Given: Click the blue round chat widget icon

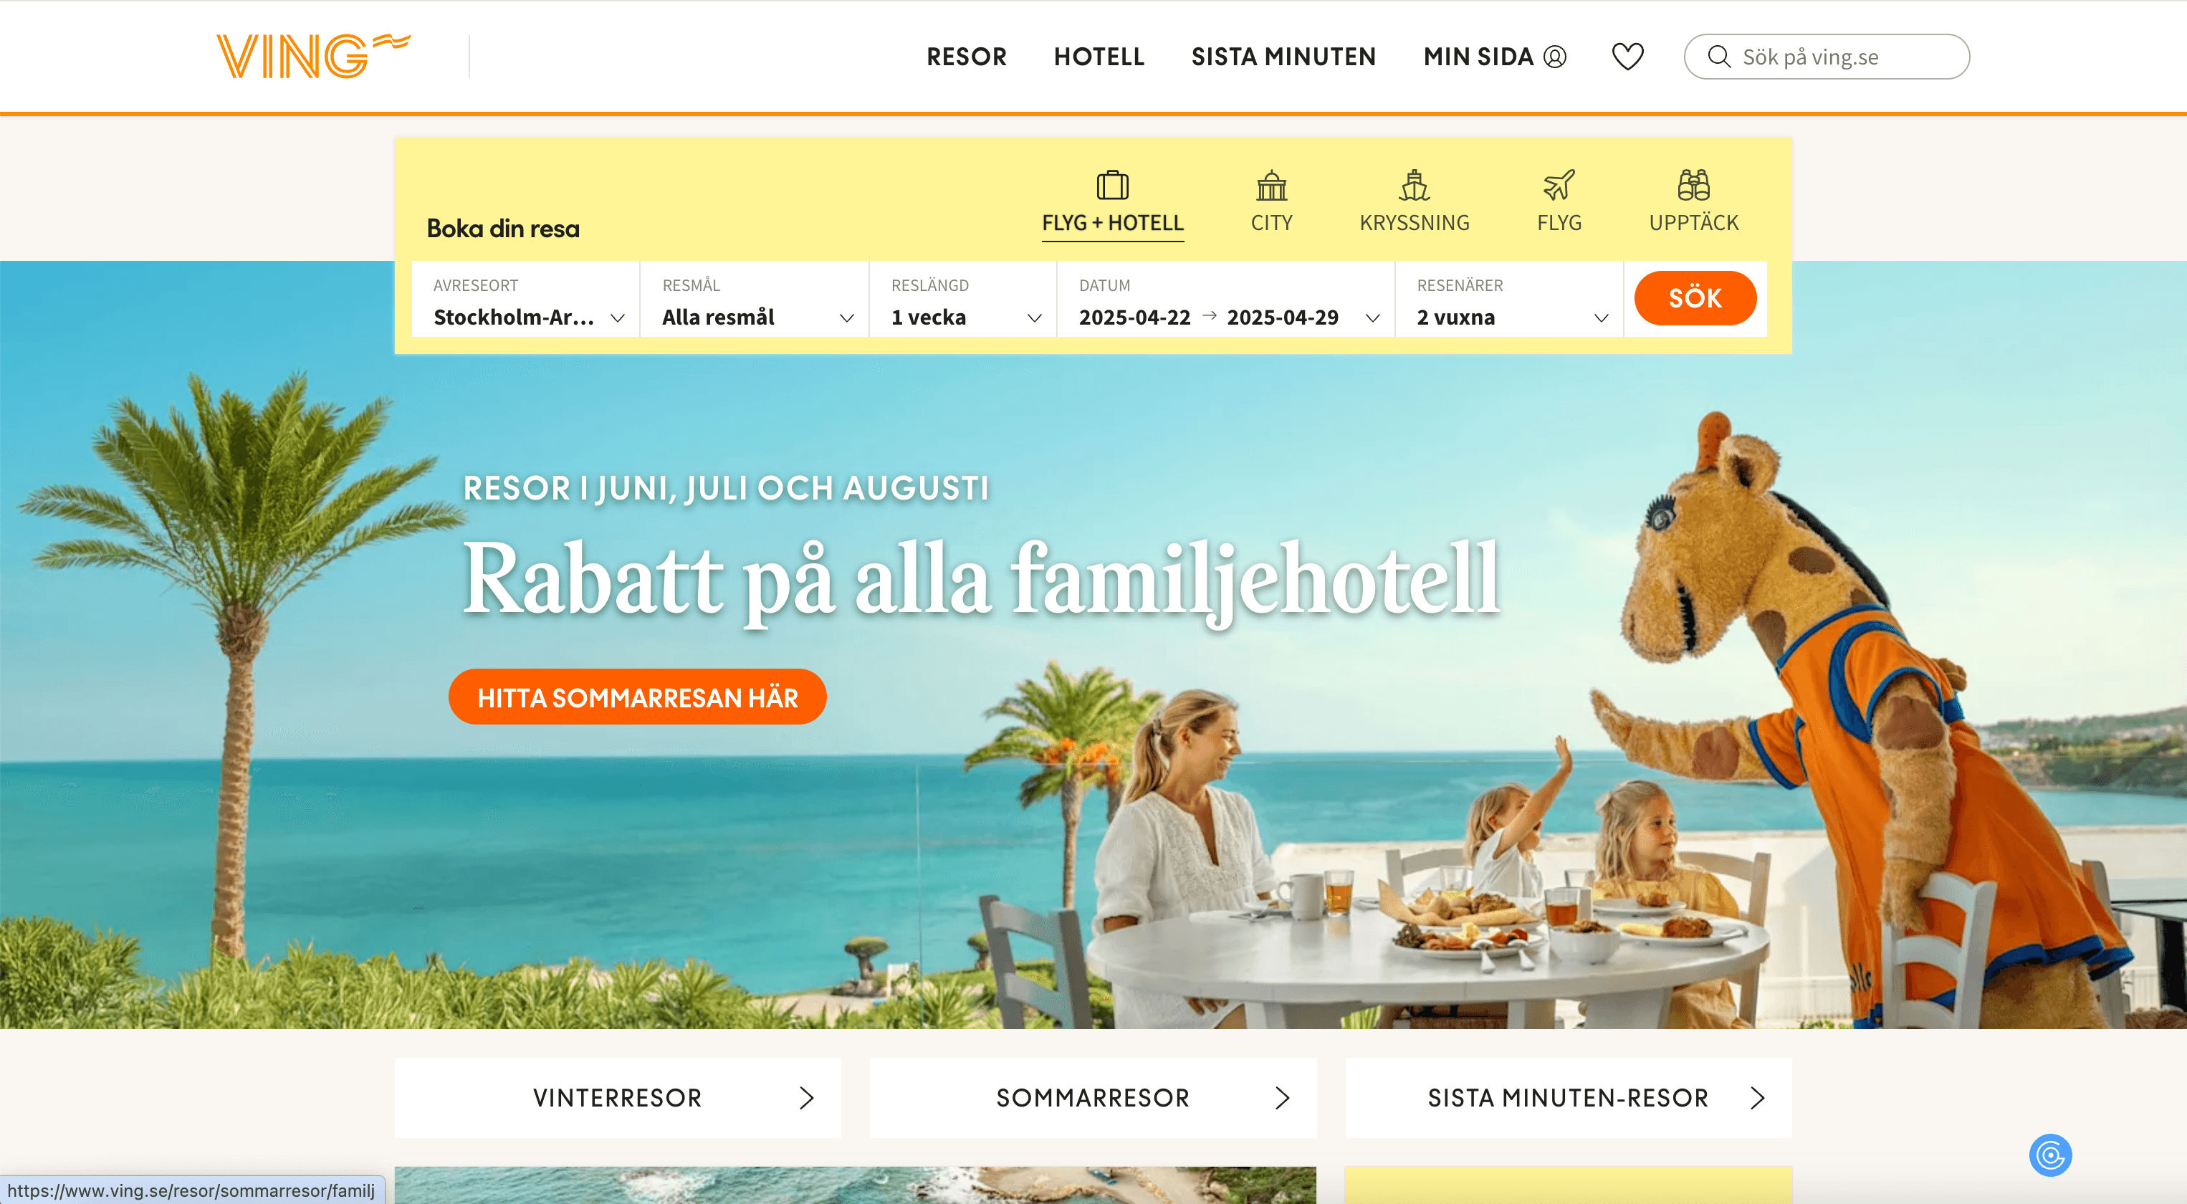Looking at the screenshot, I should [x=2050, y=1155].
